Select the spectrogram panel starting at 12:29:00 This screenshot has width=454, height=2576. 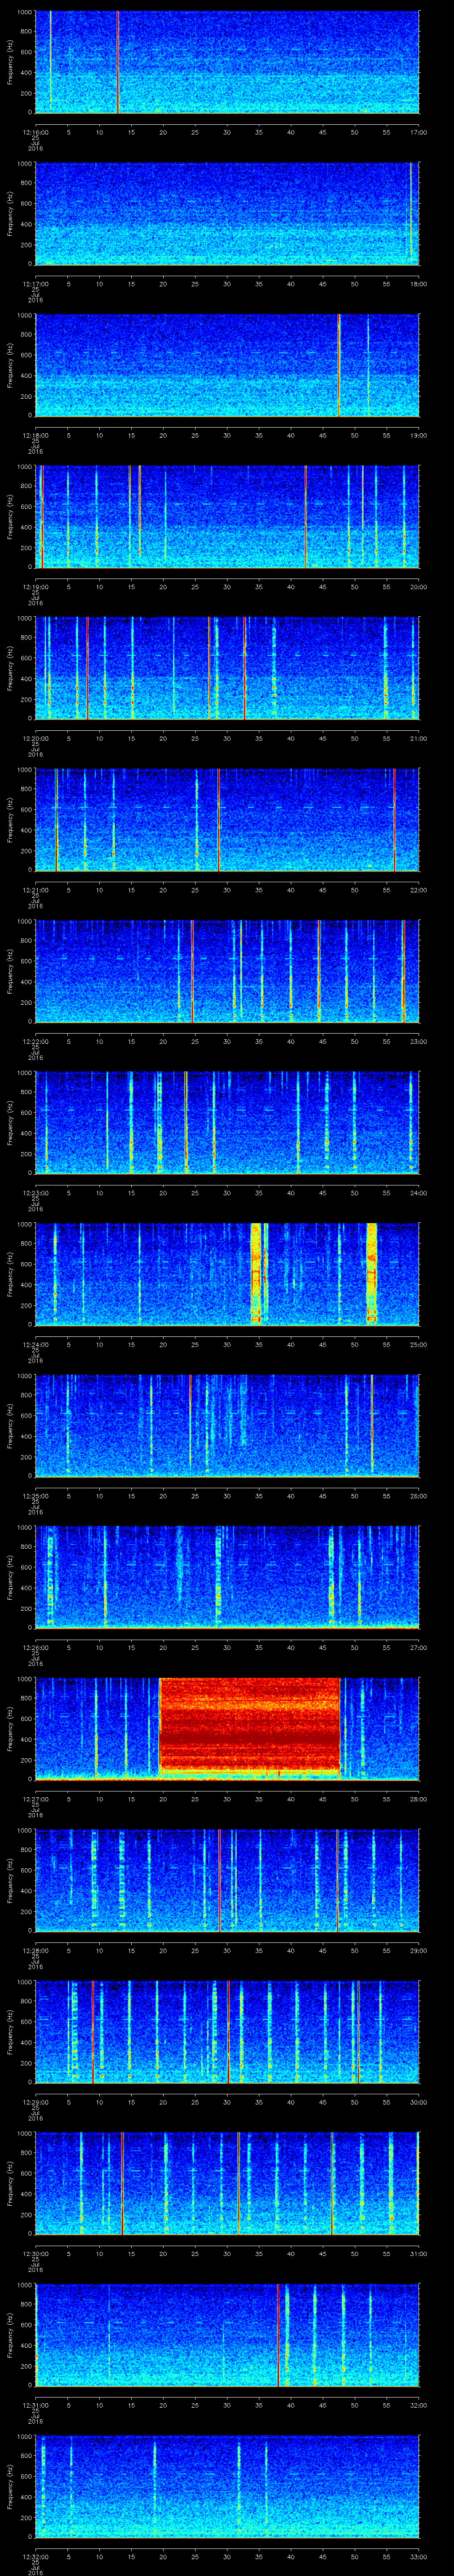[x=227, y=2032]
